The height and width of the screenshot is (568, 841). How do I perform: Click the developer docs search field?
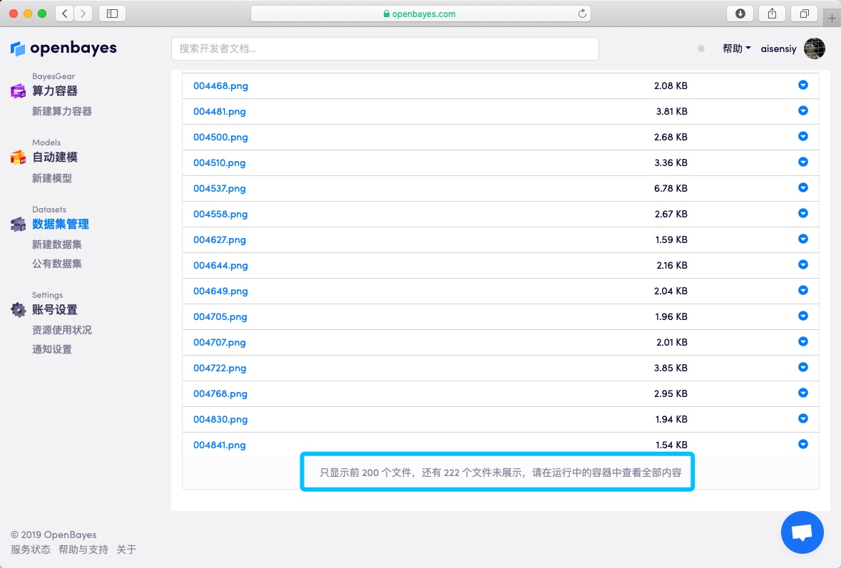click(x=384, y=48)
